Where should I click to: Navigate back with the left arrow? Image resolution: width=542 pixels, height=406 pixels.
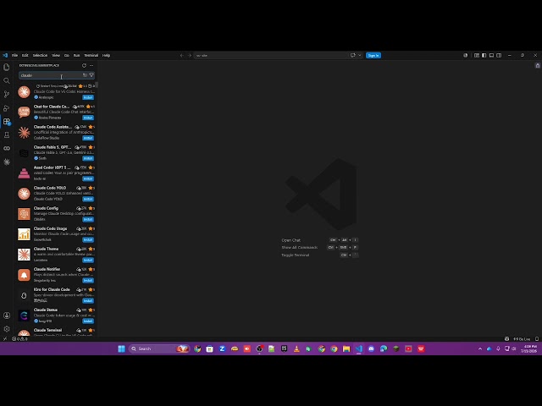pyautogui.click(x=182, y=55)
